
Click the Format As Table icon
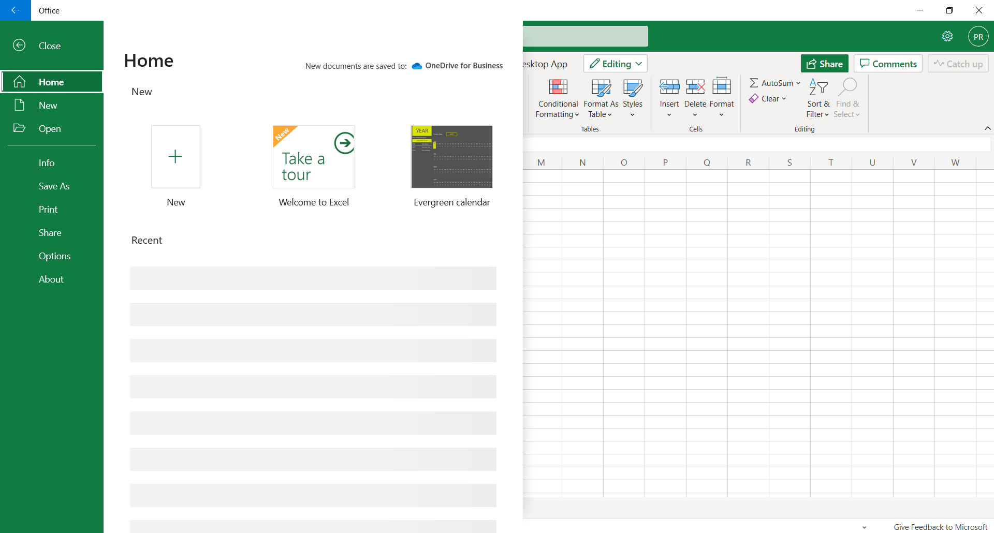[x=601, y=87]
